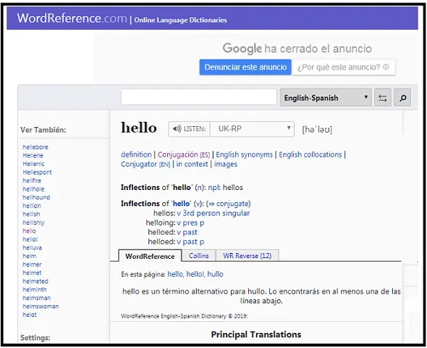Open helmet in Ver También list
427x348 pixels.
(x=32, y=273)
